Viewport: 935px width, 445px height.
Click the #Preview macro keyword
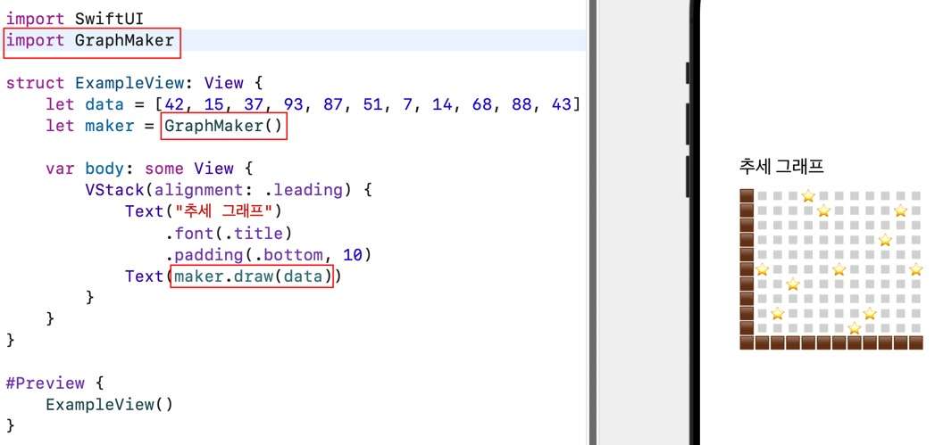46,383
